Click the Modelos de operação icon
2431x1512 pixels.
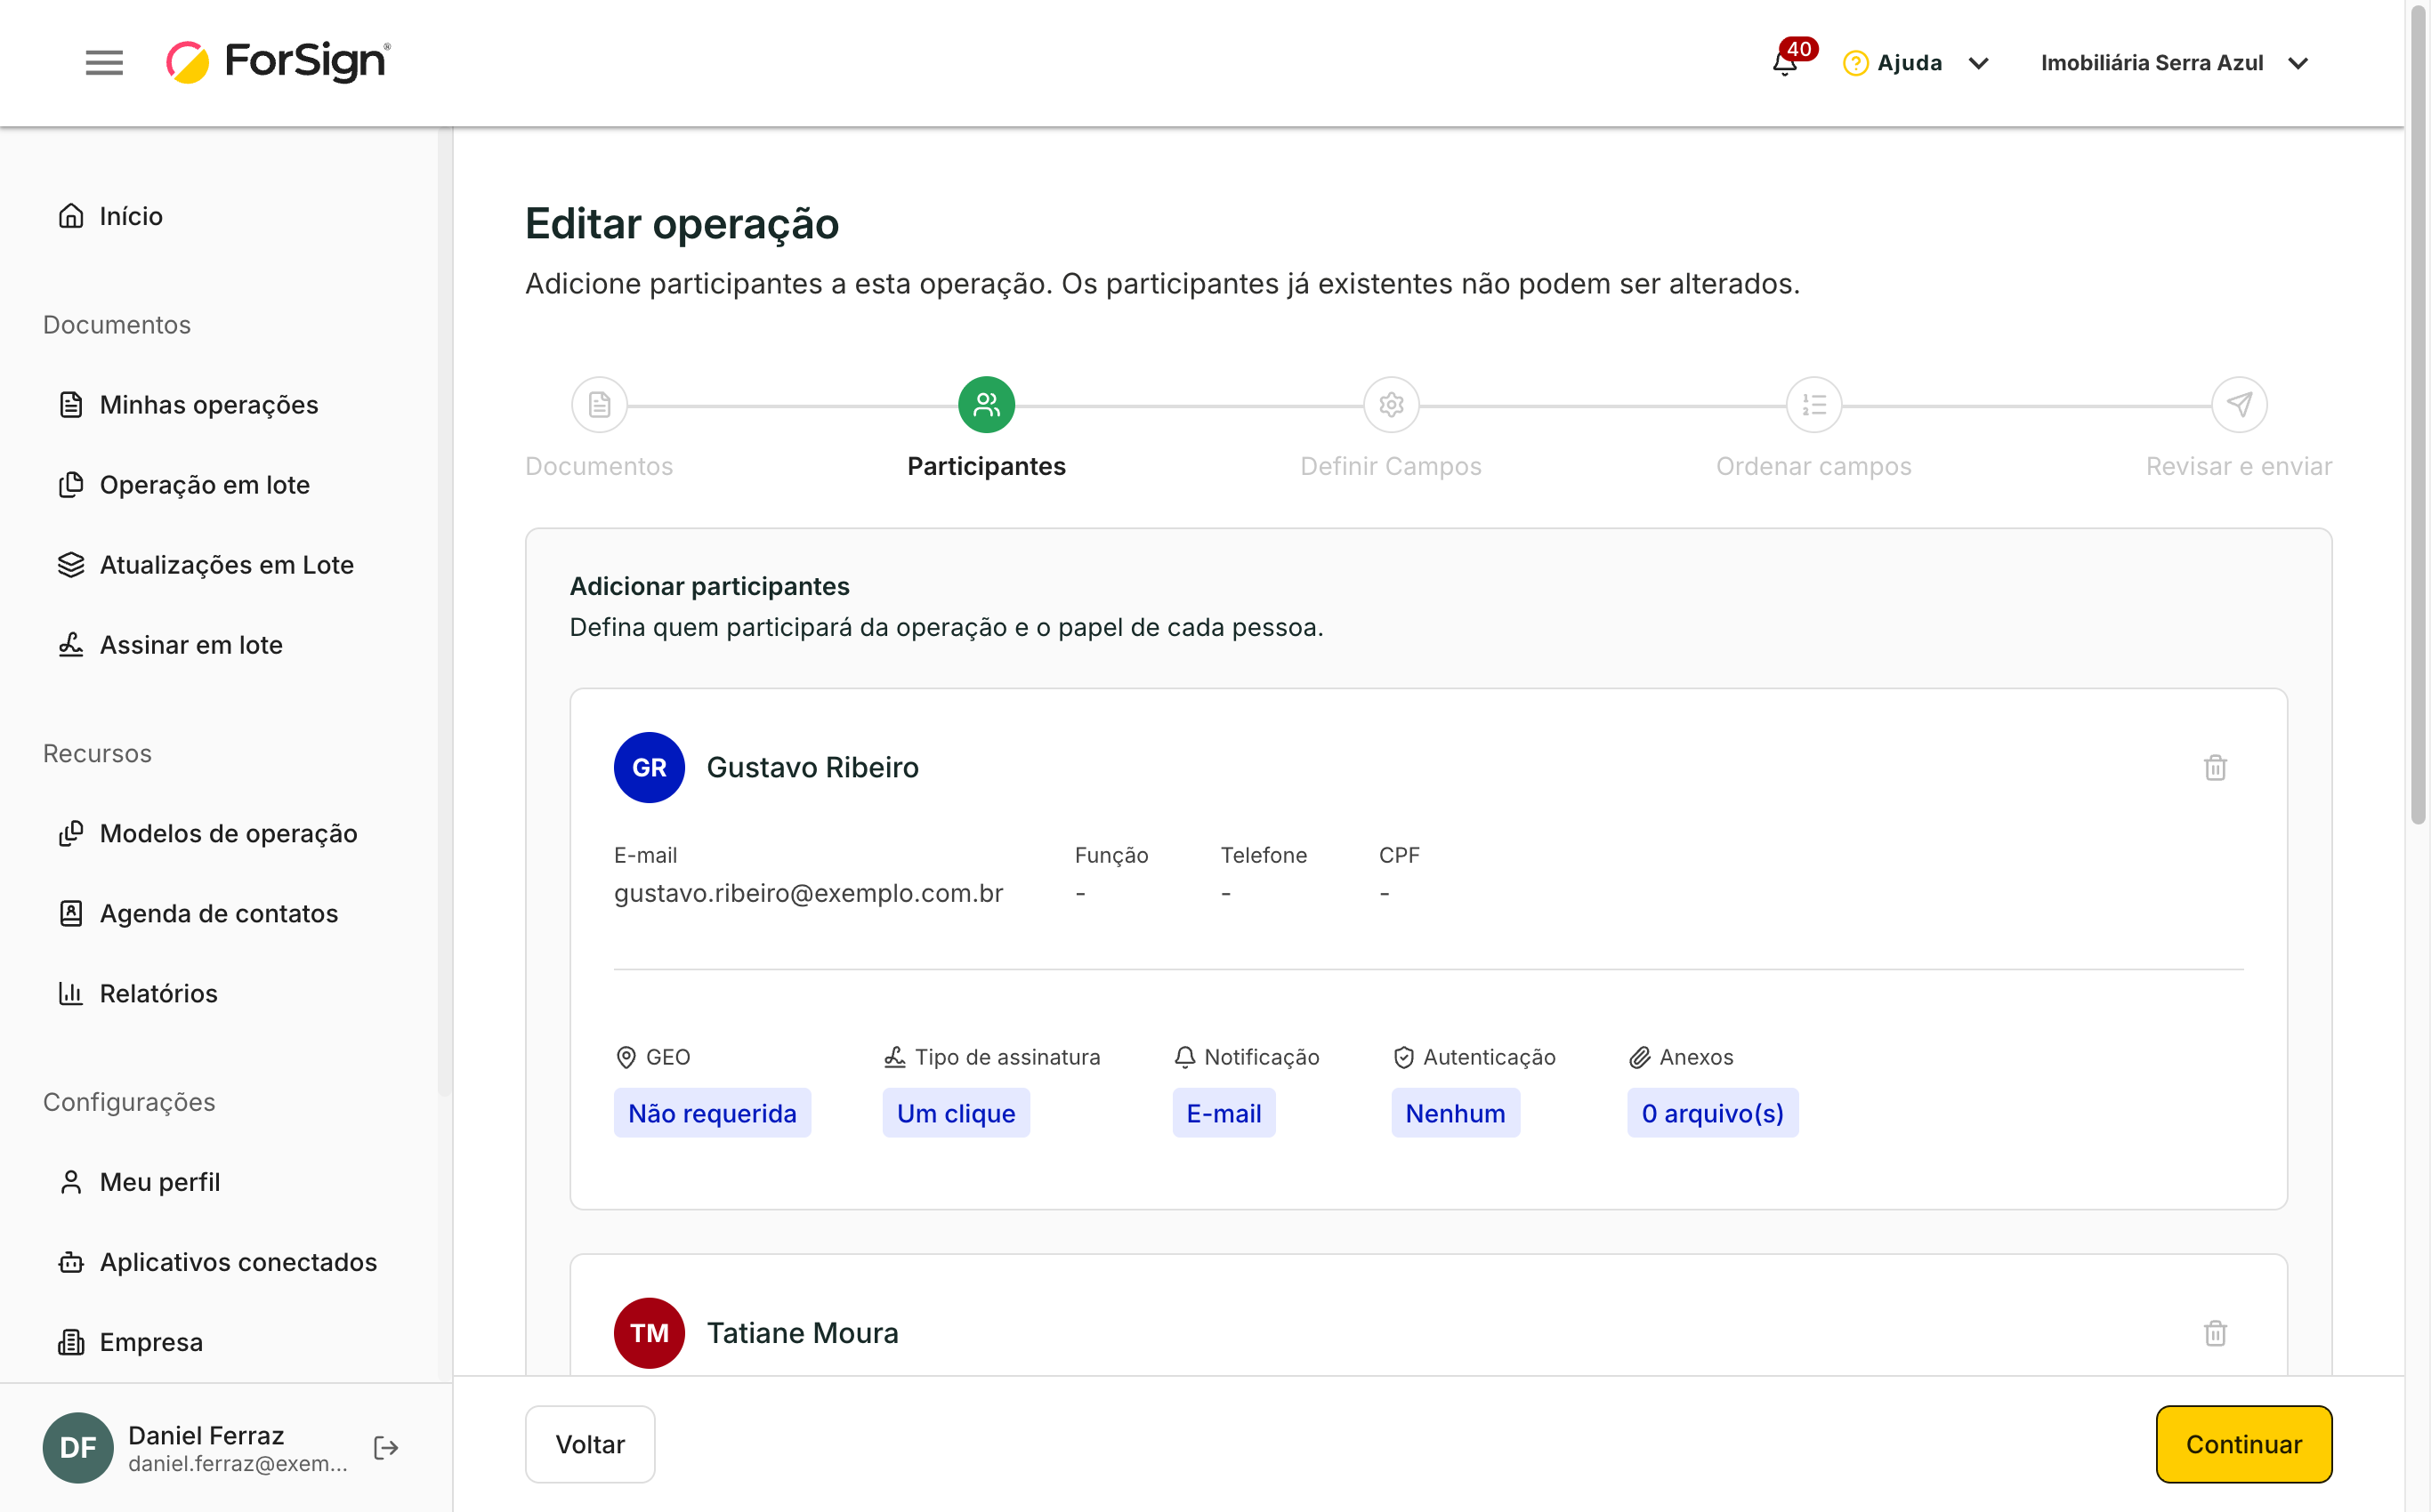coord(70,833)
